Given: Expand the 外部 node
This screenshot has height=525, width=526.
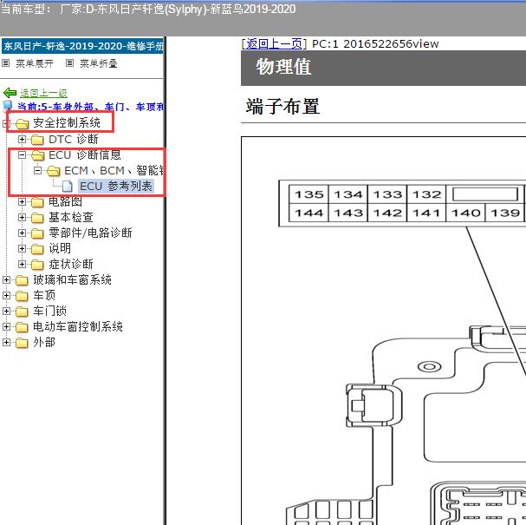Looking at the screenshot, I should [x=6, y=342].
